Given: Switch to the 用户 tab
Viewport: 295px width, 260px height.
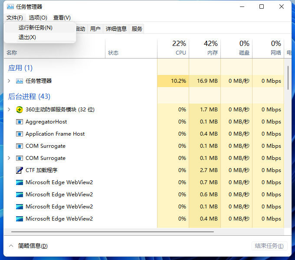Looking at the screenshot, I should pos(95,29).
